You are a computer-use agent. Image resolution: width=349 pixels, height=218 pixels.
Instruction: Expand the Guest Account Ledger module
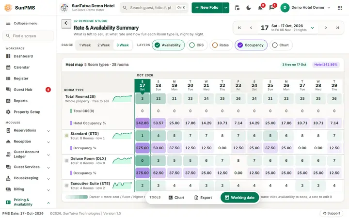48,155
